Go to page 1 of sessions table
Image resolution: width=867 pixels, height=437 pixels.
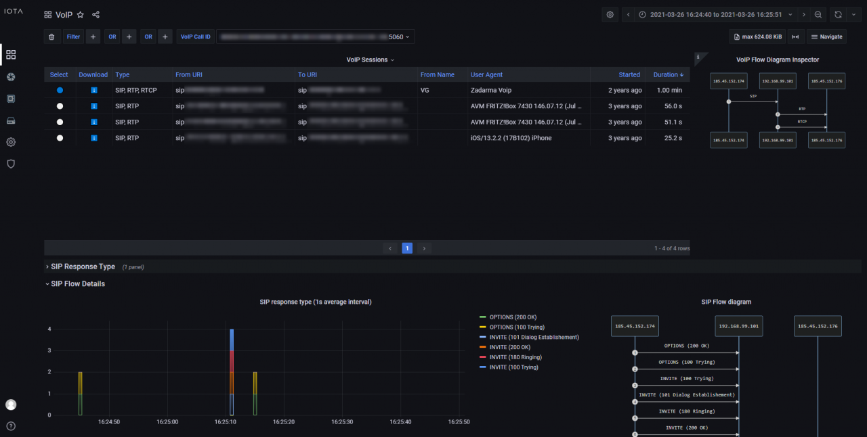[x=407, y=248]
